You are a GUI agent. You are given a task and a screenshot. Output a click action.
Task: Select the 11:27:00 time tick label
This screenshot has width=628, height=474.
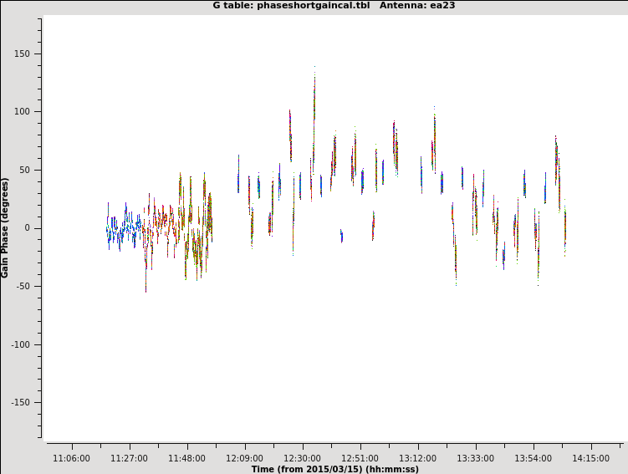pos(129,458)
